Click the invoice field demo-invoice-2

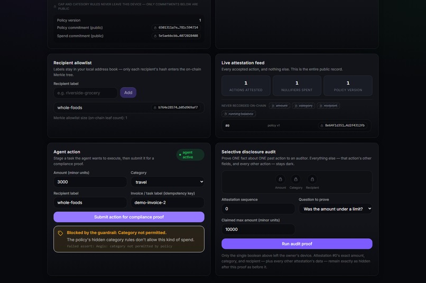[x=168, y=202]
